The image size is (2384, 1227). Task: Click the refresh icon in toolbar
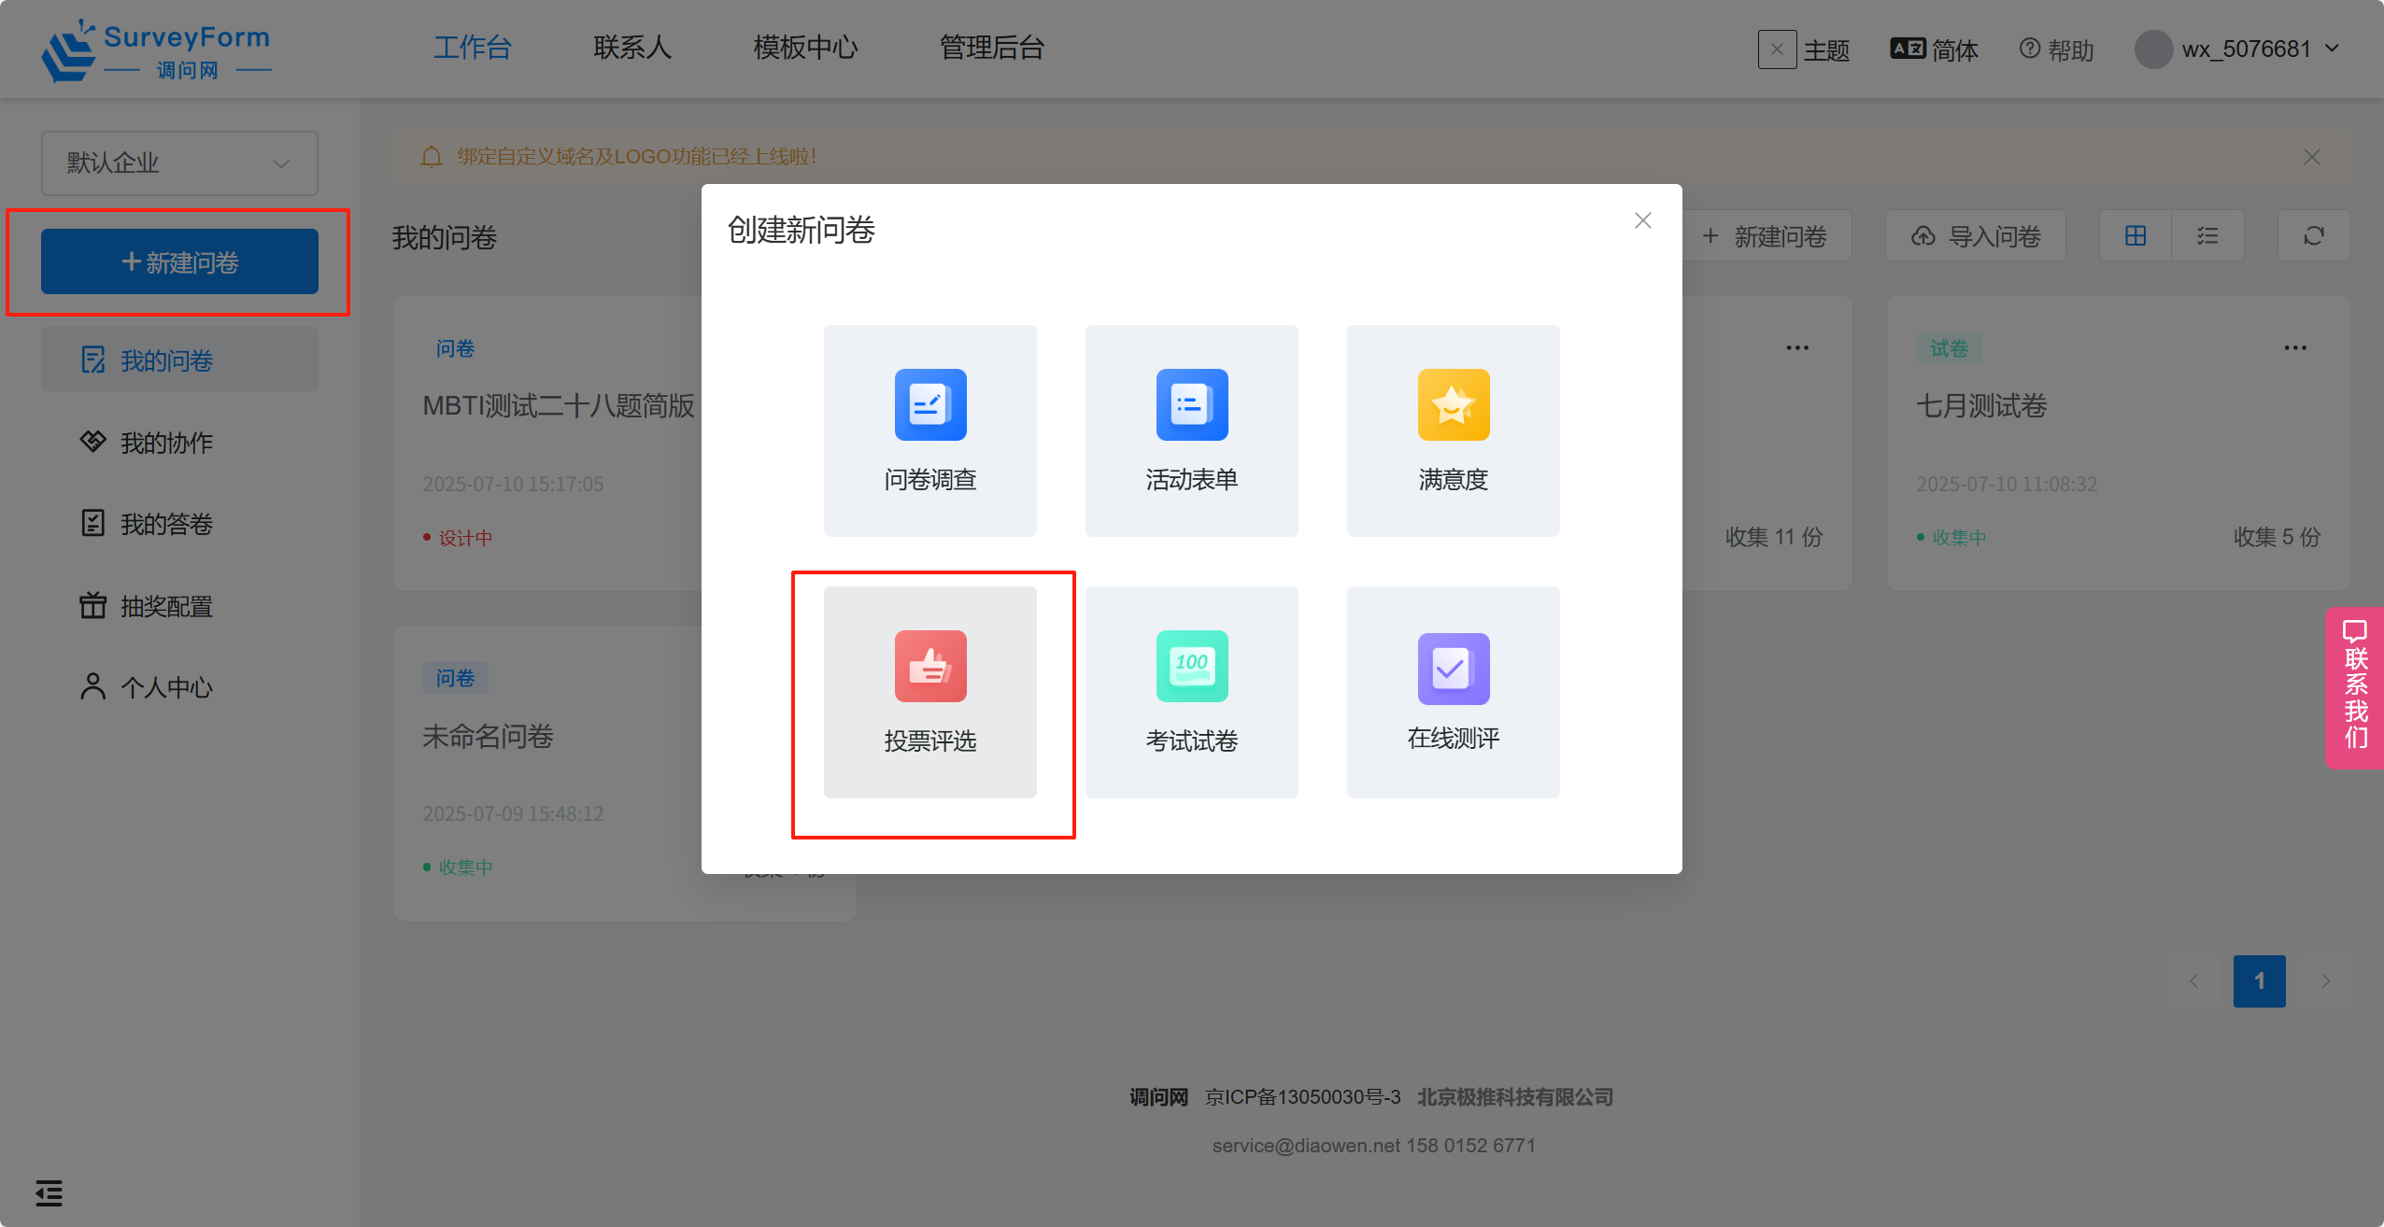2314,236
